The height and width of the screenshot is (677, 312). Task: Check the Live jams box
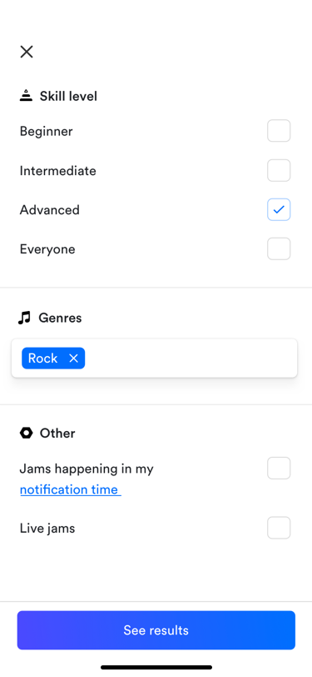point(279,528)
